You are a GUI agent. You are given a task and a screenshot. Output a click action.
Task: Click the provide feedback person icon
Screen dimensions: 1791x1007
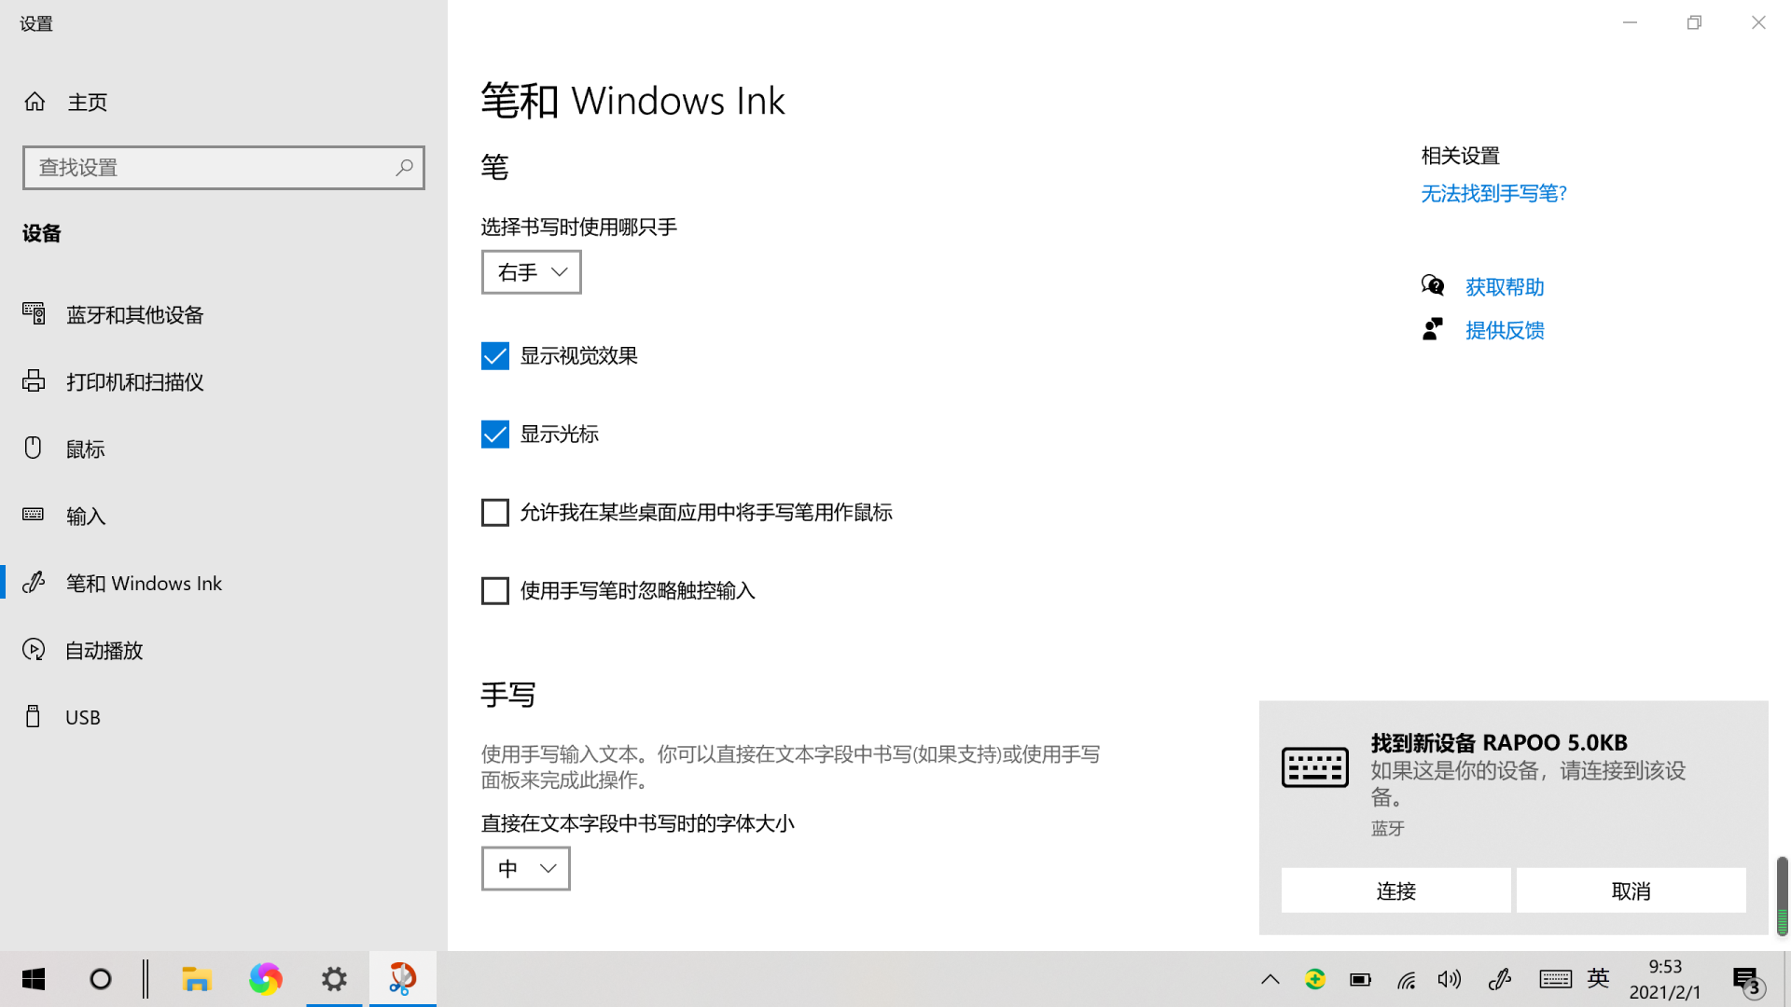point(1433,329)
